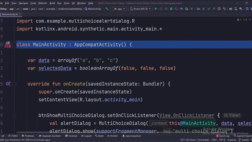Open the Run menu
Image resolution: width=252 pixels, height=142 pixels.
(x=59, y=3)
